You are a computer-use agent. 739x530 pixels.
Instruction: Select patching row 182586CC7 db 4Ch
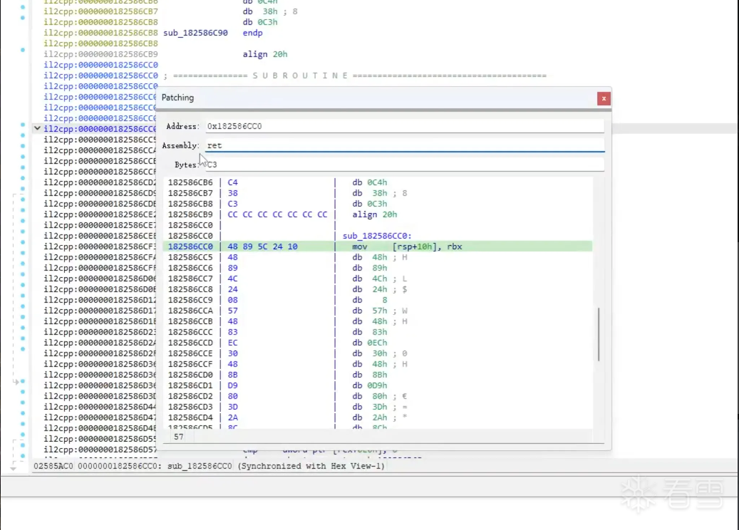click(378, 279)
